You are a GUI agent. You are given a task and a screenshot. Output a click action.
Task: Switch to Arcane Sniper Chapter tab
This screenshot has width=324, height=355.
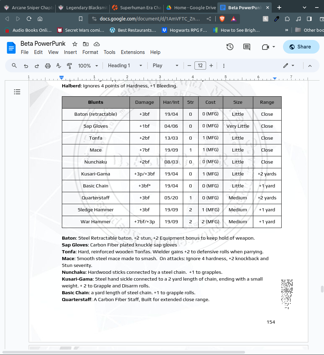click(x=28, y=8)
